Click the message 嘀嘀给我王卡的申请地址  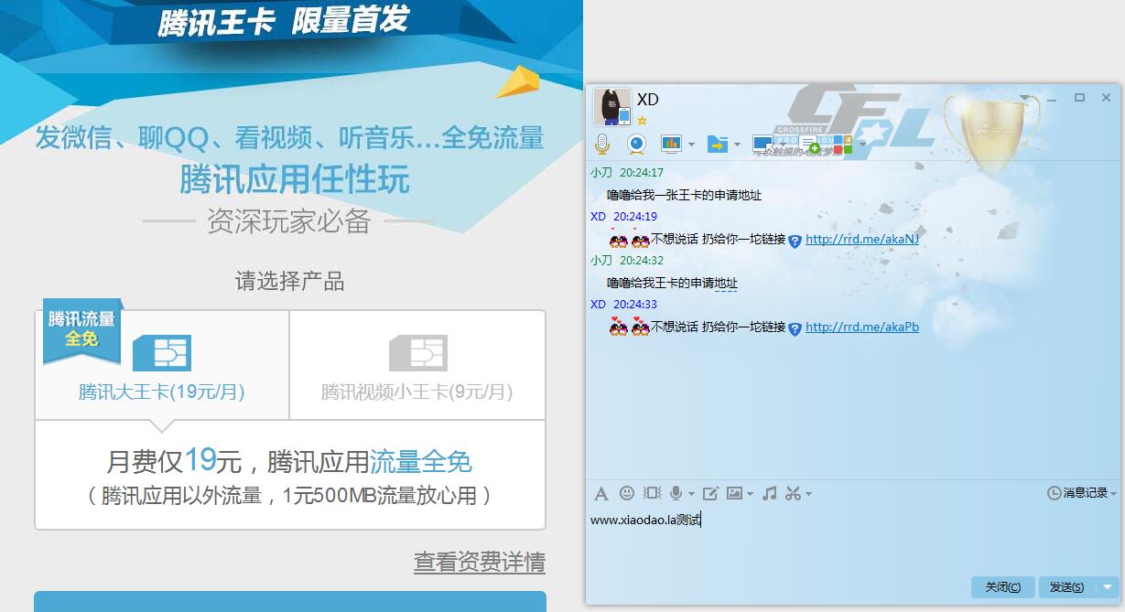coord(672,283)
